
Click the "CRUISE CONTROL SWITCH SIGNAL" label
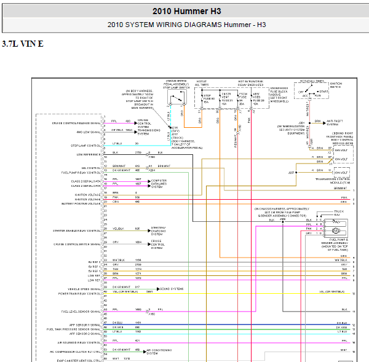(x=77, y=244)
